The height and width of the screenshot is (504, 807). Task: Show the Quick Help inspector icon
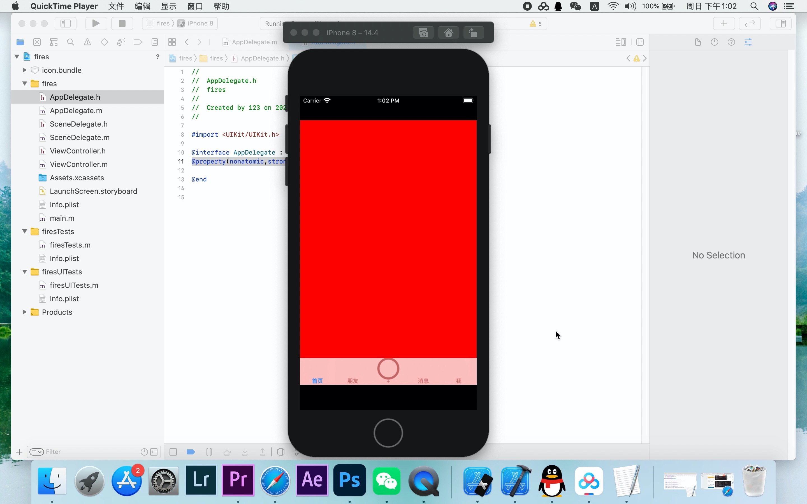pyautogui.click(x=731, y=42)
